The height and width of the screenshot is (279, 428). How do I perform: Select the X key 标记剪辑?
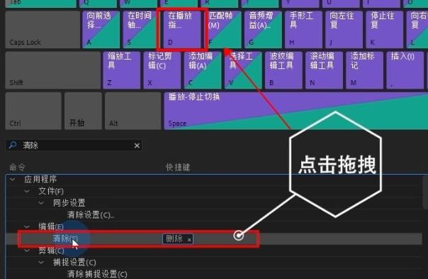[162, 70]
